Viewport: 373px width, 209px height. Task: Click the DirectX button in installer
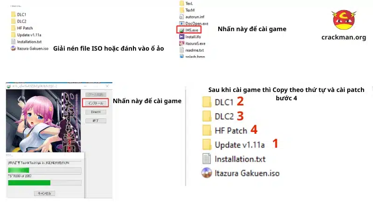pyautogui.click(x=96, y=112)
